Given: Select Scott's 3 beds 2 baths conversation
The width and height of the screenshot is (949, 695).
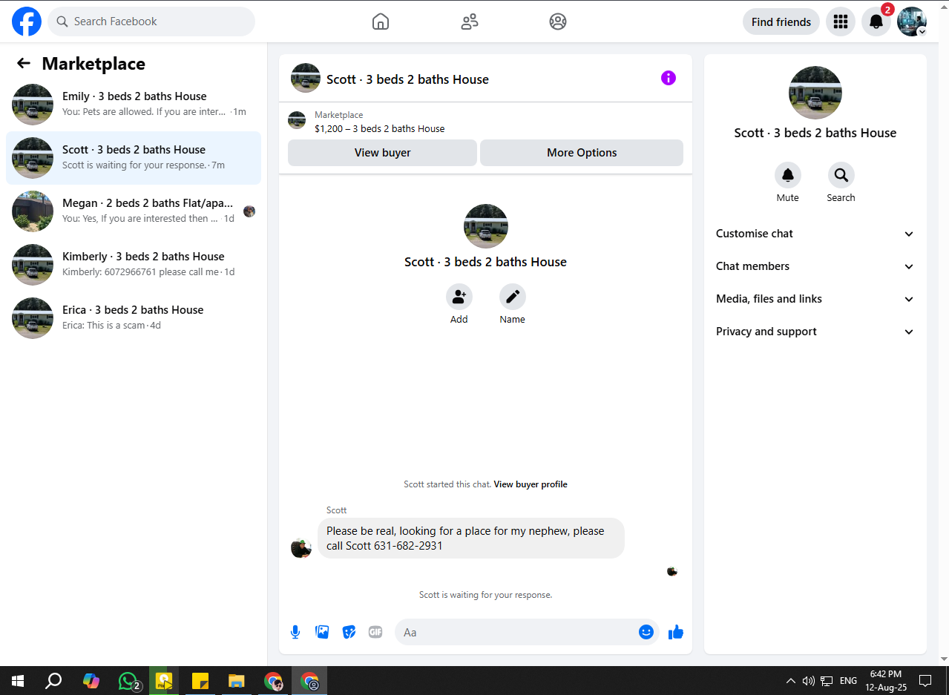Looking at the screenshot, I should tap(134, 158).
